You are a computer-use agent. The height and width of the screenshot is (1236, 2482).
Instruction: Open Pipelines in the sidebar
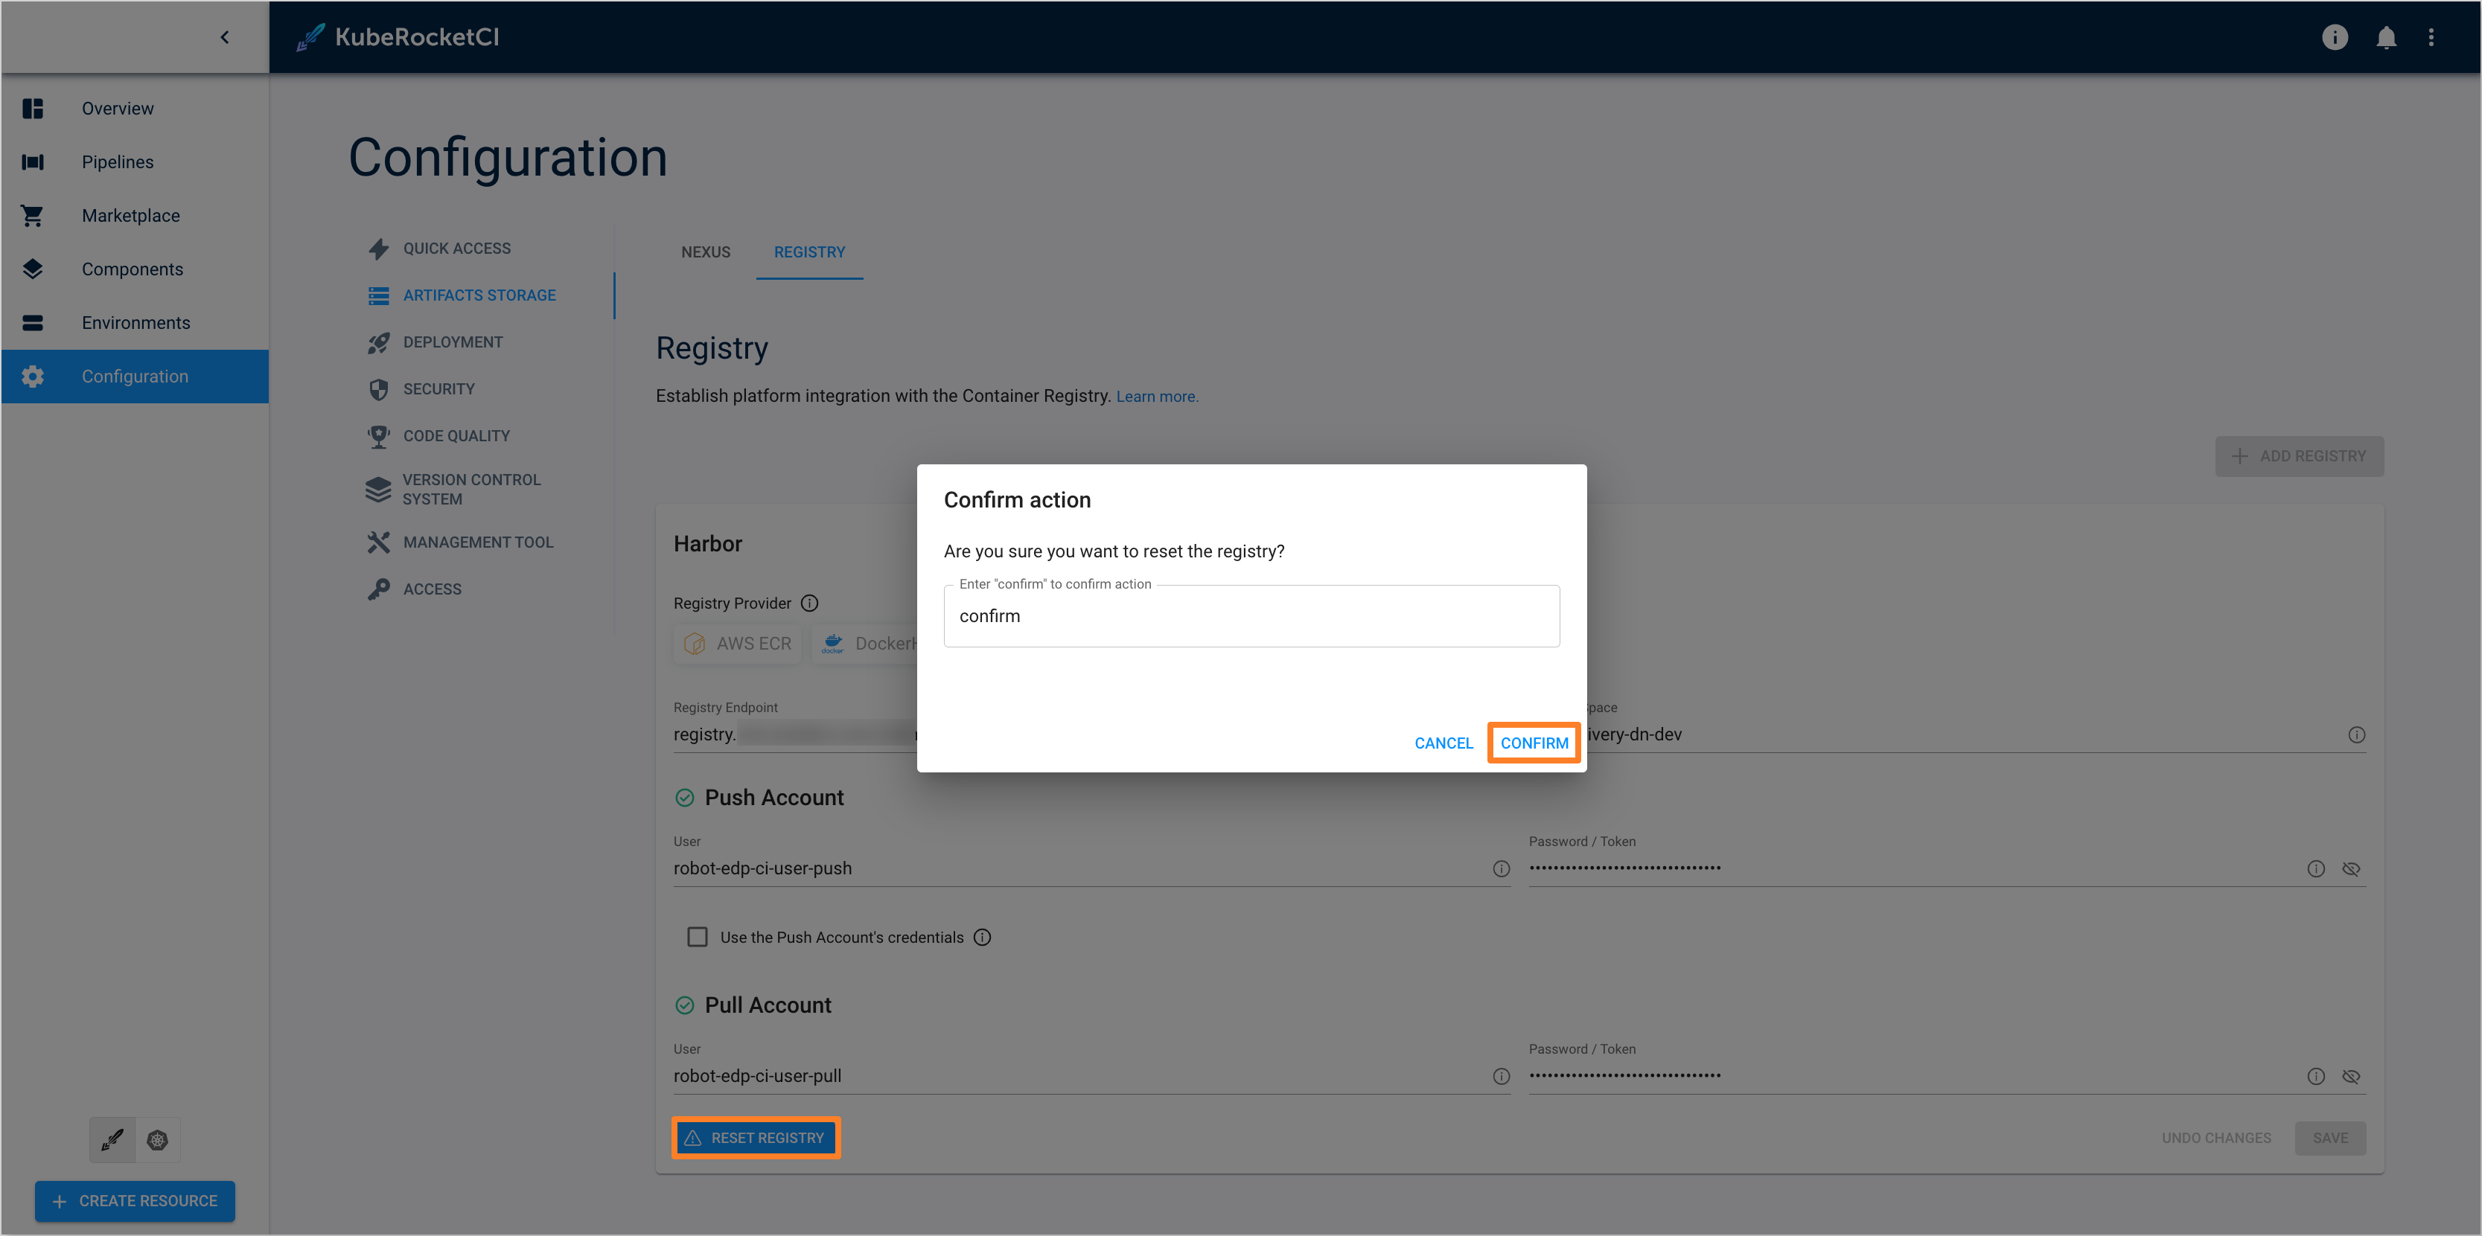[135, 161]
